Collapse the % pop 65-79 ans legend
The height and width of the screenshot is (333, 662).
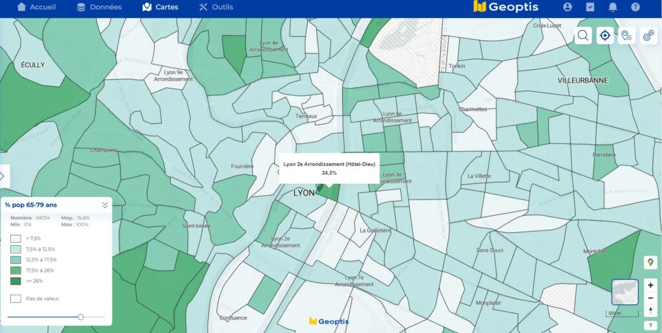(x=105, y=205)
